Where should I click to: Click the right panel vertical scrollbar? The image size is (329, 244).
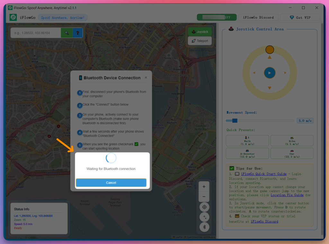(322, 129)
